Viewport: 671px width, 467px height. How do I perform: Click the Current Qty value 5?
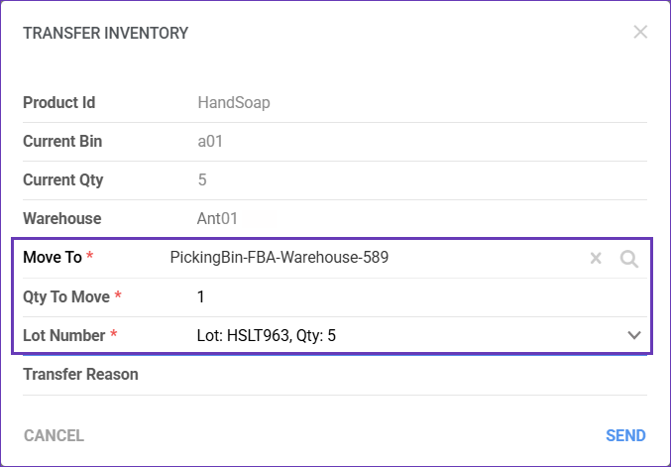pyautogui.click(x=202, y=180)
